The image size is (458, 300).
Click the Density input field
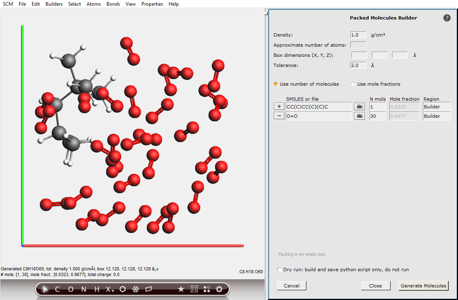(x=358, y=35)
